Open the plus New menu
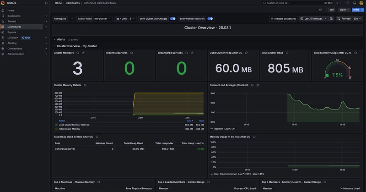 pyautogui.click(x=339, y=3)
